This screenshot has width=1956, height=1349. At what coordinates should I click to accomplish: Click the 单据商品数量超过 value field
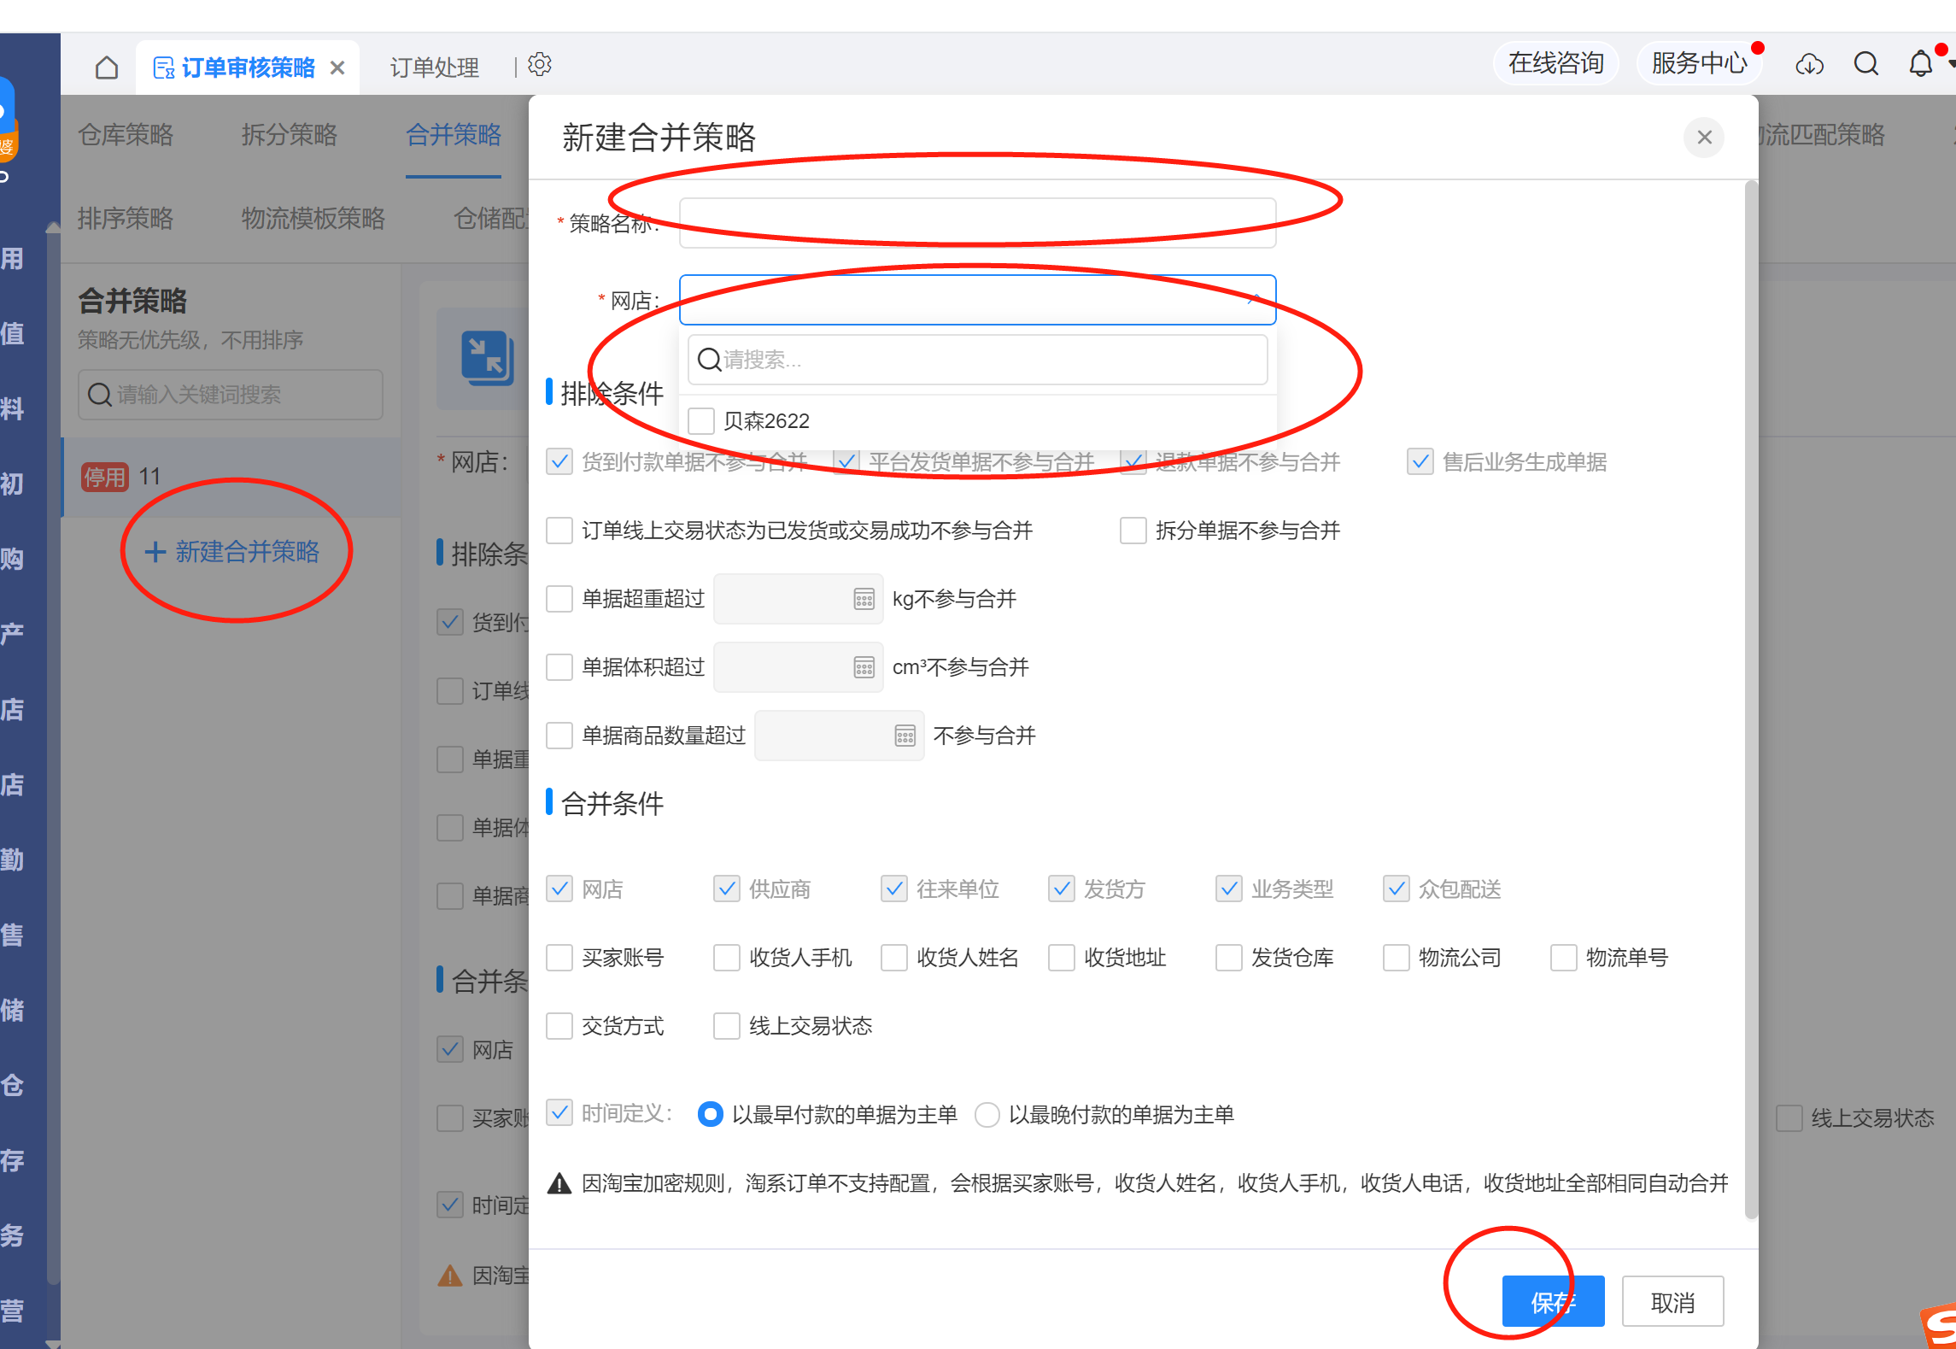(839, 736)
